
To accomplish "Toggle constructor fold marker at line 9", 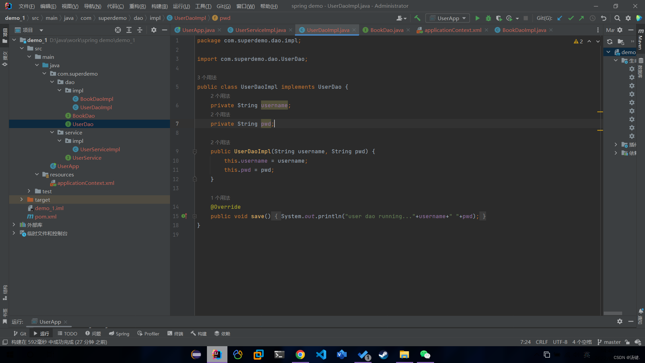I will [195, 152].
